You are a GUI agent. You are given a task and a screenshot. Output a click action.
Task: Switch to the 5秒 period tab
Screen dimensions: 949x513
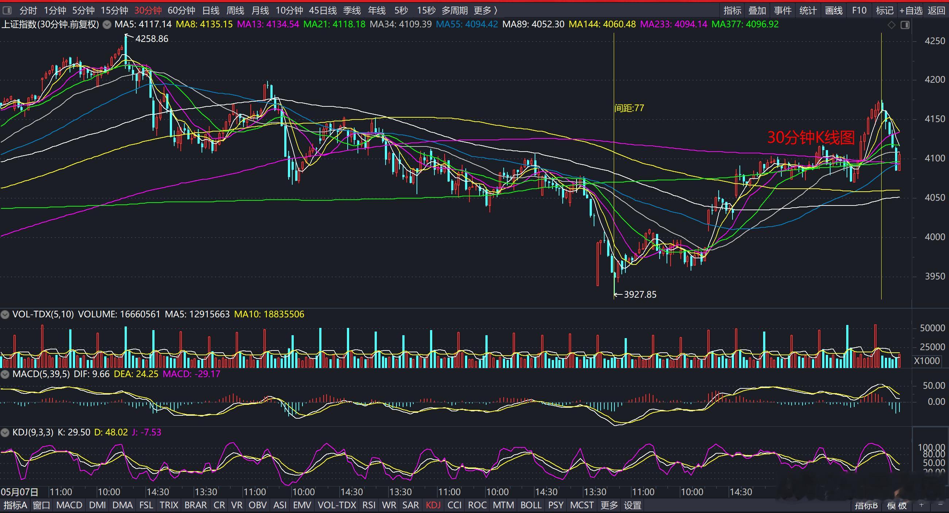401,10
